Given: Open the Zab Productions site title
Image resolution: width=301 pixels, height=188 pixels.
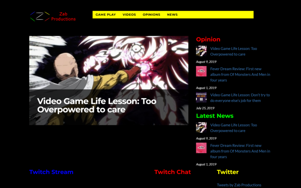Looking at the screenshot, I should pos(63,16).
